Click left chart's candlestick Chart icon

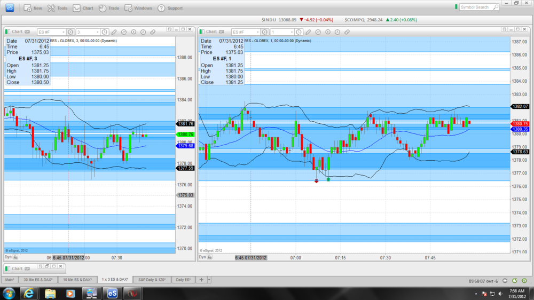(x=8, y=31)
